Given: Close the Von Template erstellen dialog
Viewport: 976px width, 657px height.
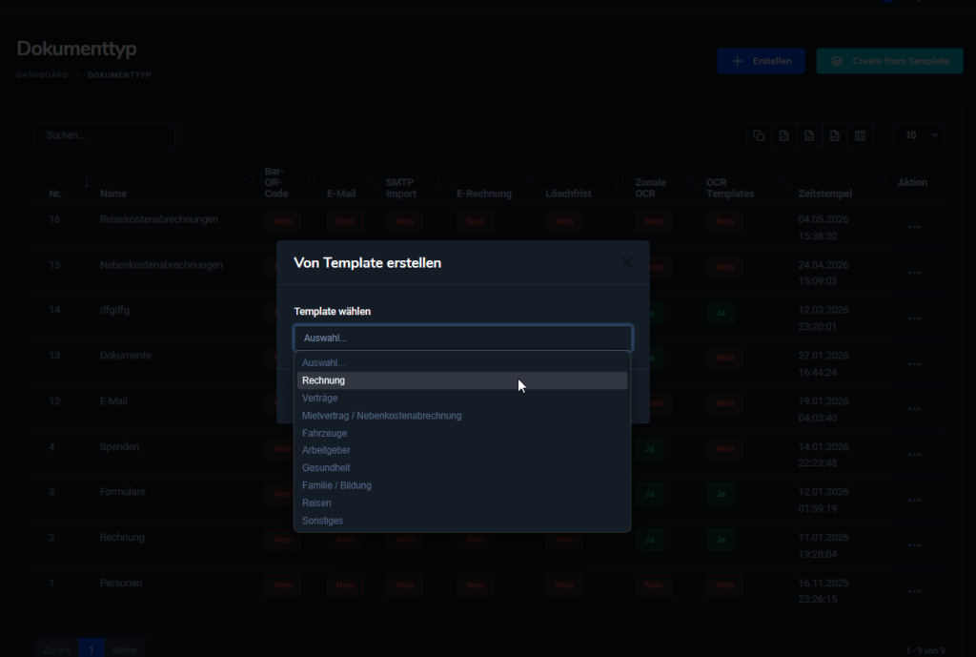Looking at the screenshot, I should 627,263.
